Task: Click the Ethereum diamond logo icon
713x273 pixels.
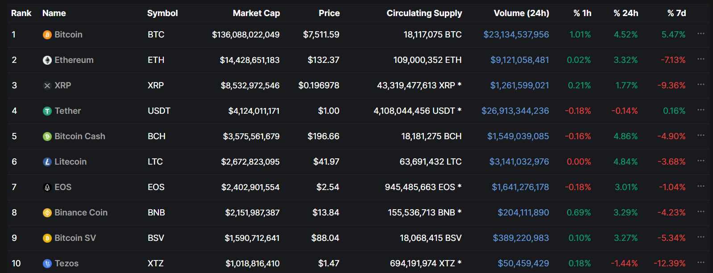Action: click(47, 60)
